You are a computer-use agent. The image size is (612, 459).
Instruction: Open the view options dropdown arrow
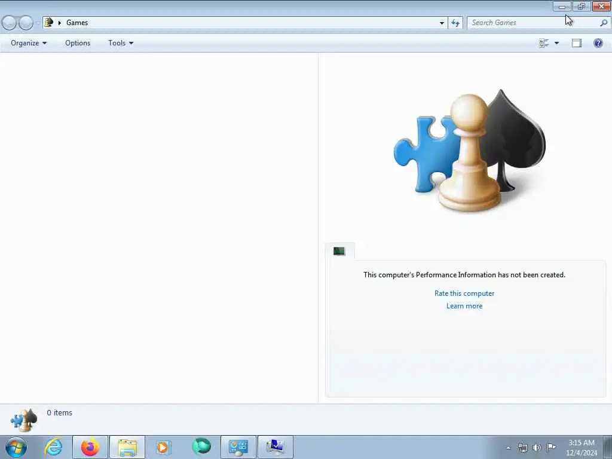pyautogui.click(x=556, y=43)
